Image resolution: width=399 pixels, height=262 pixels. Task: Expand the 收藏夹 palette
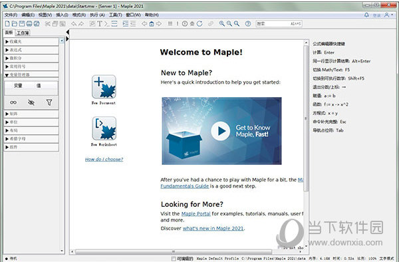click(31, 41)
